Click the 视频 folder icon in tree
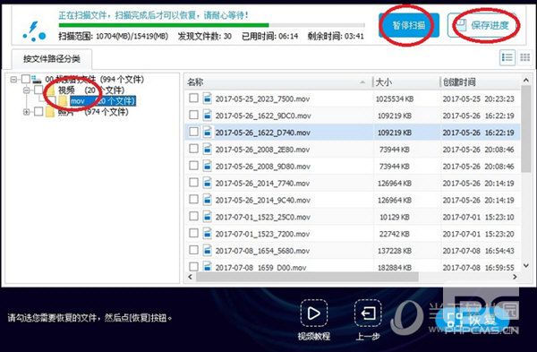The height and width of the screenshot is (352, 537). [x=50, y=90]
